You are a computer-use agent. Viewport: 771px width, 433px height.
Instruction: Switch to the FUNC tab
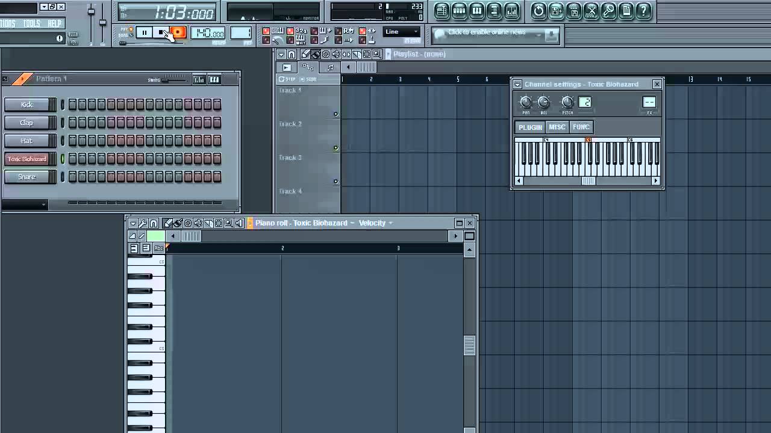pos(581,127)
